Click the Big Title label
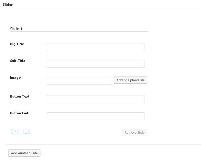 [17, 44]
